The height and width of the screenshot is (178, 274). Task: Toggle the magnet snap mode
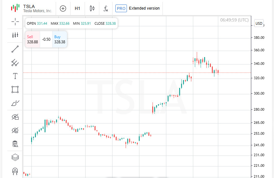15,171
